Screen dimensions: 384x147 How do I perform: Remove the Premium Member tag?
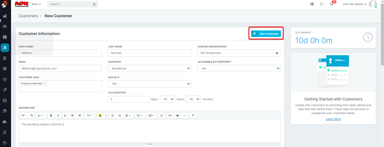pos(45,84)
